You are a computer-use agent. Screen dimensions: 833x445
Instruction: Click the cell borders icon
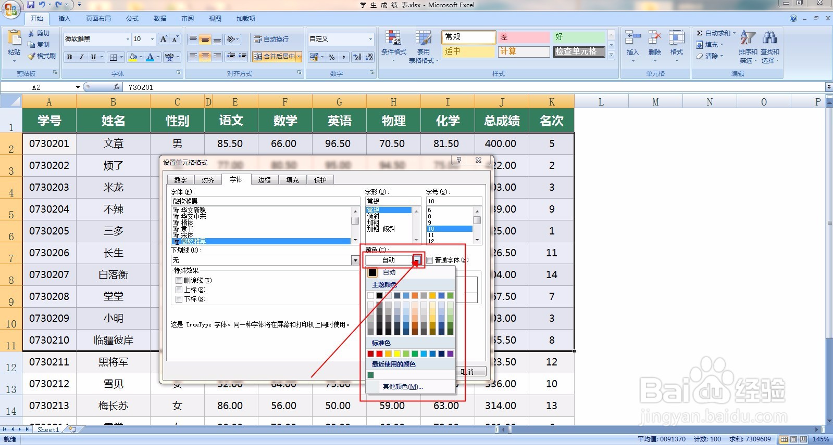[x=113, y=57]
